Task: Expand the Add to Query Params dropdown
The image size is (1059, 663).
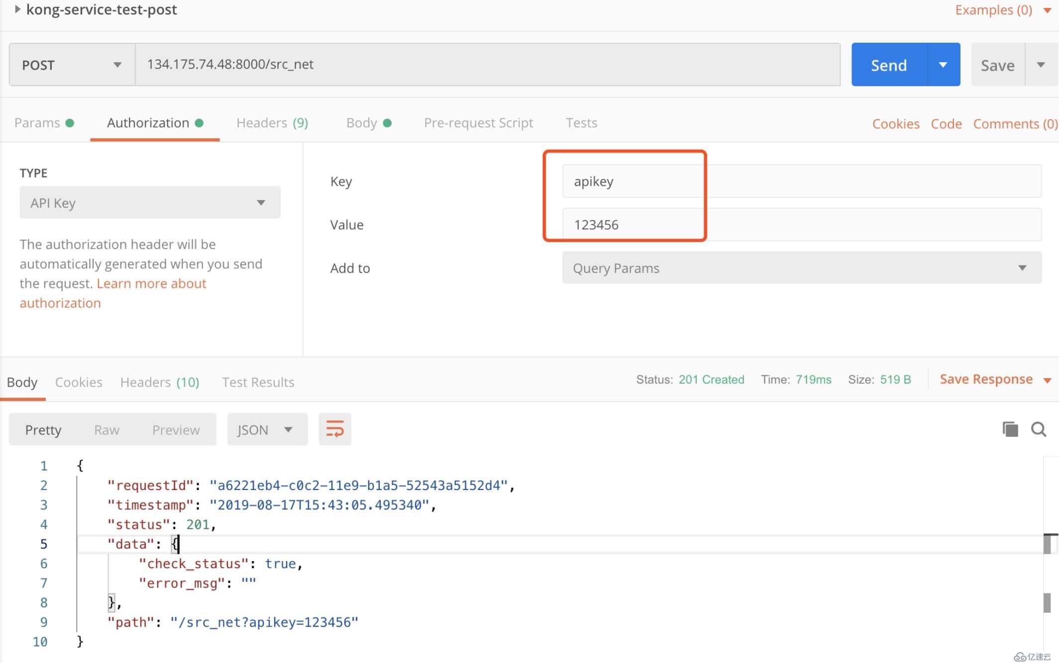Action: pos(1022,267)
